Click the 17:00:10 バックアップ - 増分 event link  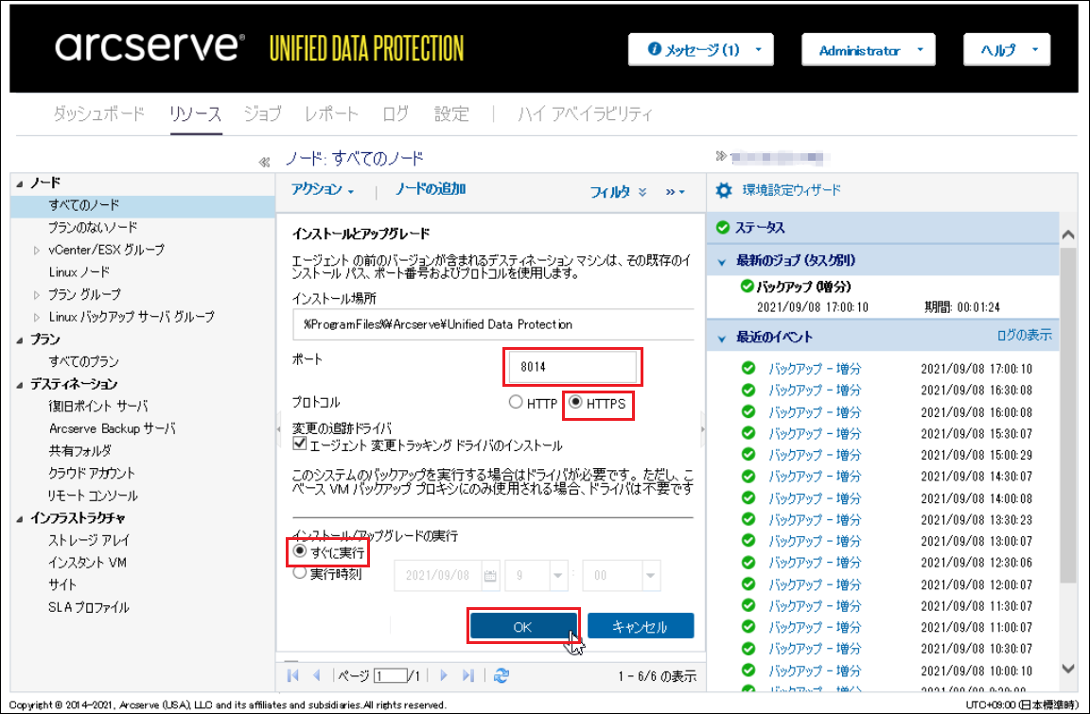[x=814, y=369]
